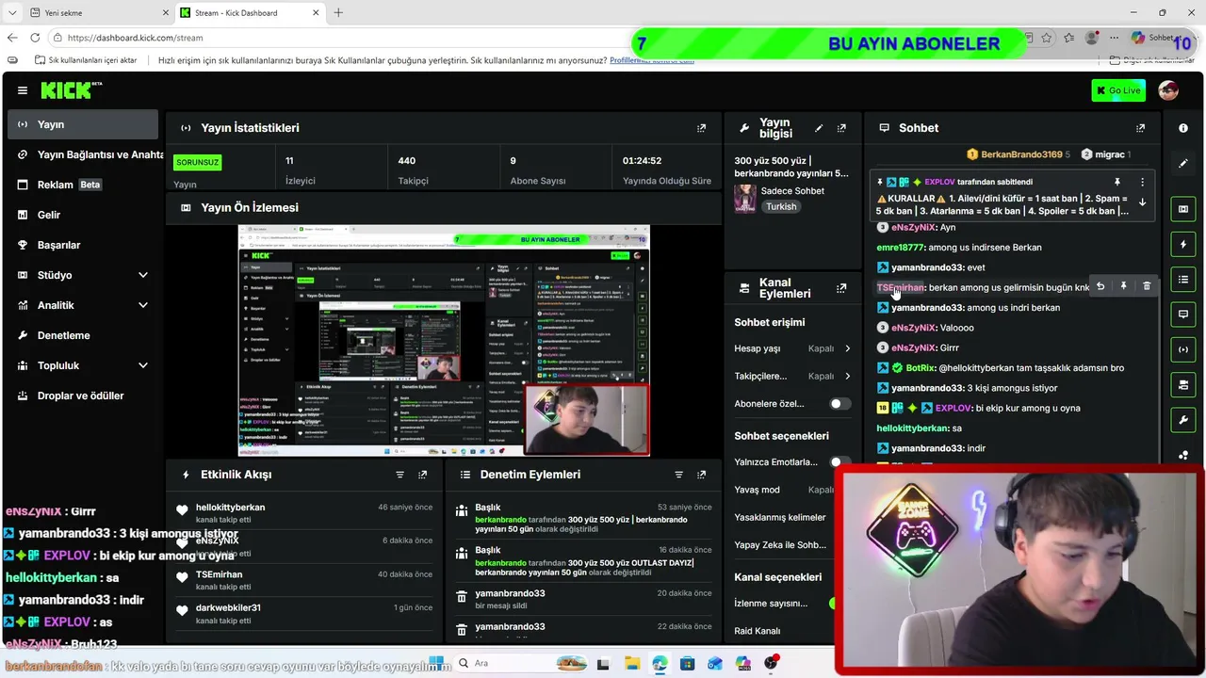Toggle the chat widget in right sidebar
Viewport: 1206px width, 678px height.
[x=1183, y=315]
